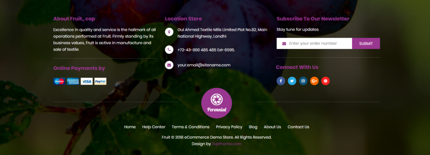Open the Terms & Conditions link

[191, 127]
